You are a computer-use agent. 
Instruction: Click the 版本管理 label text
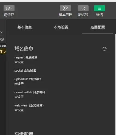click(66, 15)
